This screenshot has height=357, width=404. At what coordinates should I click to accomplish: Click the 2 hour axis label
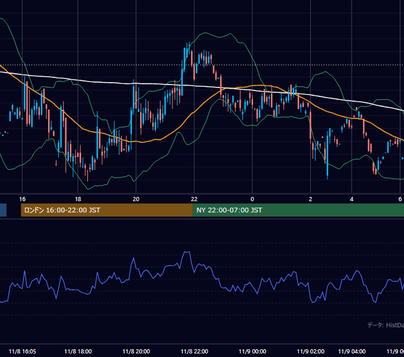[x=311, y=199]
